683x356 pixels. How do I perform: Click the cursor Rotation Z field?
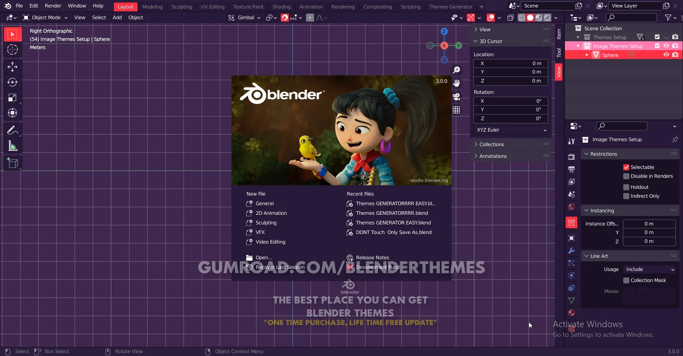coord(511,118)
